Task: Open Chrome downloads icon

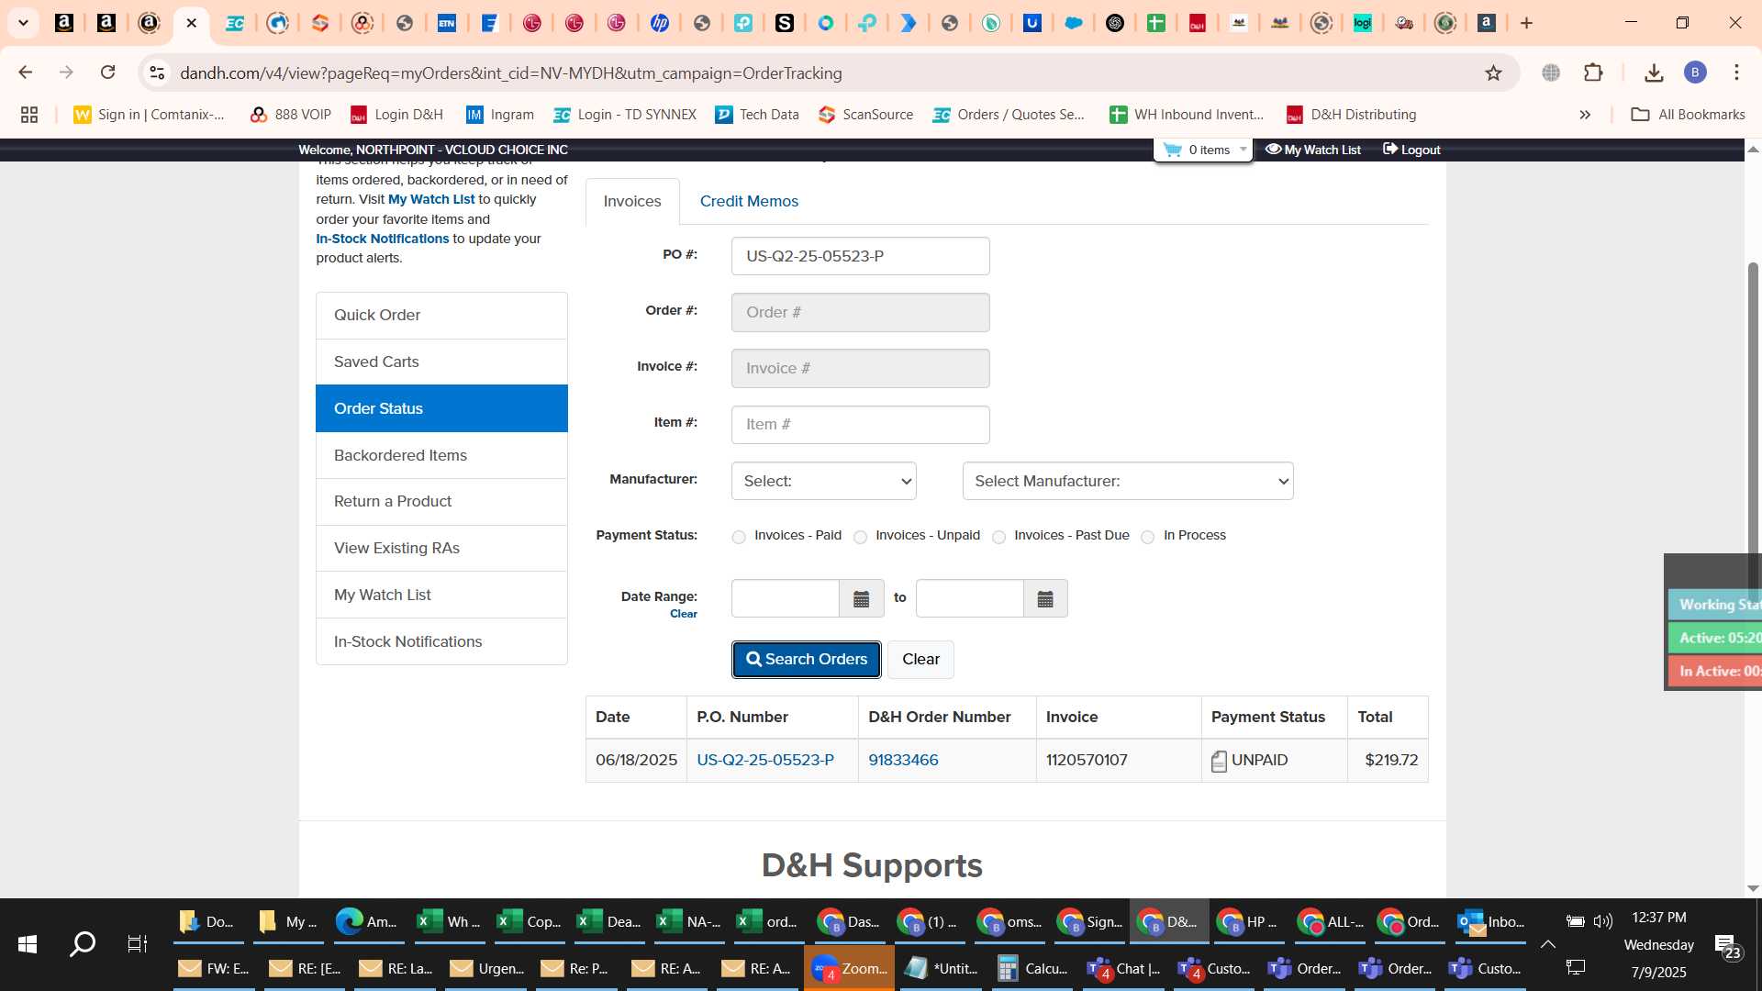Action: [1654, 72]
